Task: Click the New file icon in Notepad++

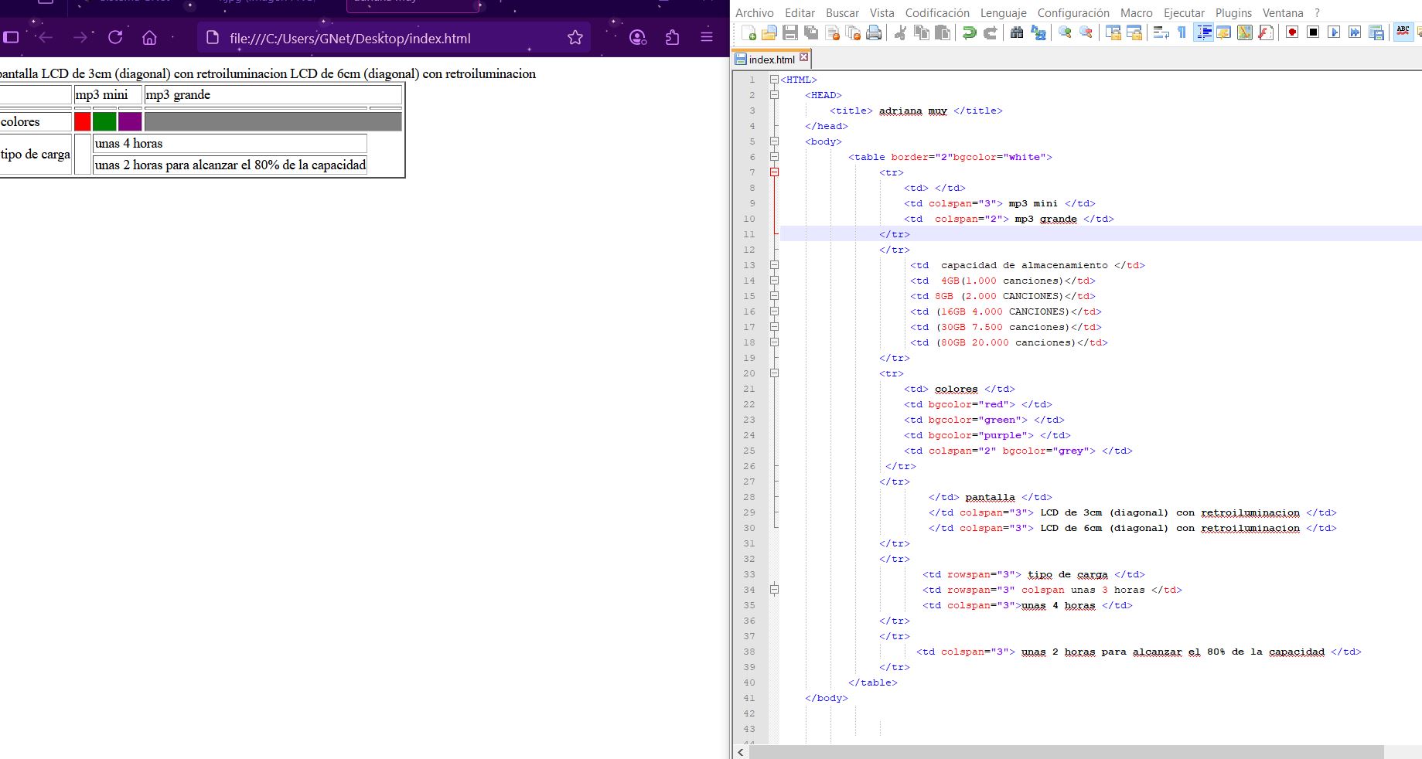Action: point(749,32)
